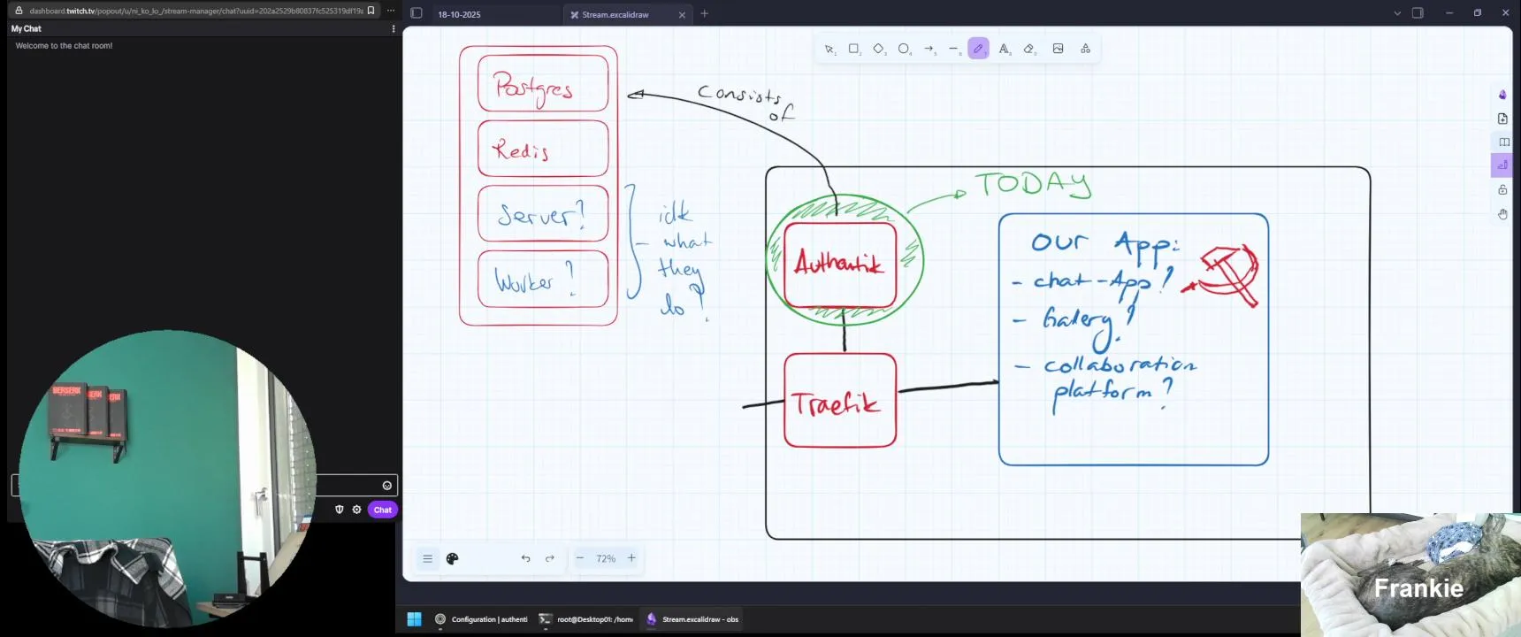The image size is (1521, 637).
Task: Reset zoom via the 72% label
Action: 606,558
